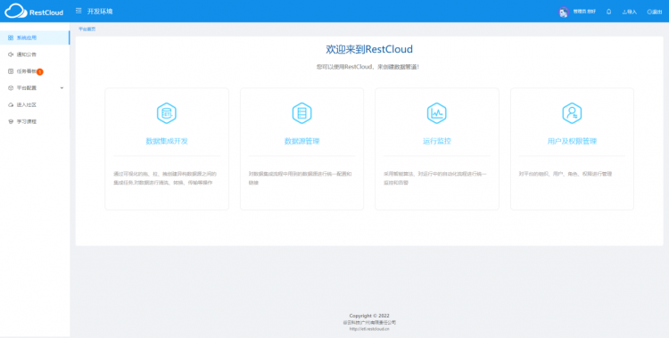The image size is (669, 338).
Task: Open the administrator user dropdown greeting
Action: pos(584,12)
